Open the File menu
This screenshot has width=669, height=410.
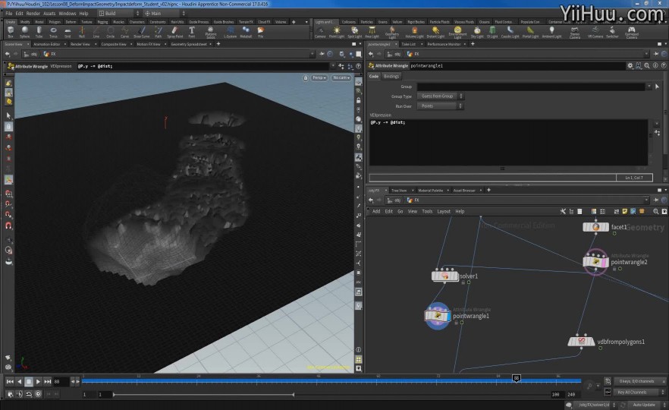click(x=8, y=13)
